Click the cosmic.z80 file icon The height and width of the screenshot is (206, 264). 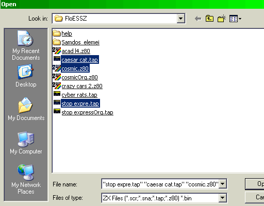pyautogui.click(x=57, y=68)
